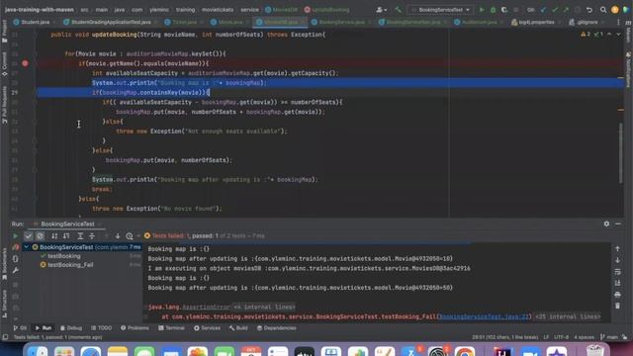Change the 4 spaces indent setting
Image resolution: width=633 pixels, height=356 pixels.
tap(584, 337)
